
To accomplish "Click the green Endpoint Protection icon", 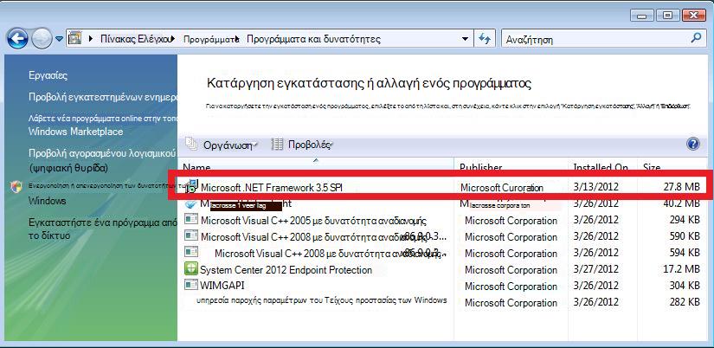I will [x=190, y=268].
